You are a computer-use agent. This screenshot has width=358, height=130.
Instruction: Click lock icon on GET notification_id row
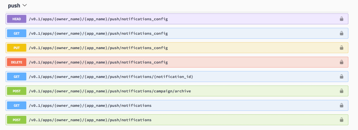[x=341, y=77]
